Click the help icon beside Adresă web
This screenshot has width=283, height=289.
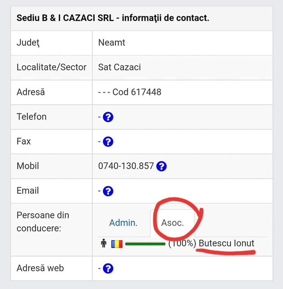108,269
